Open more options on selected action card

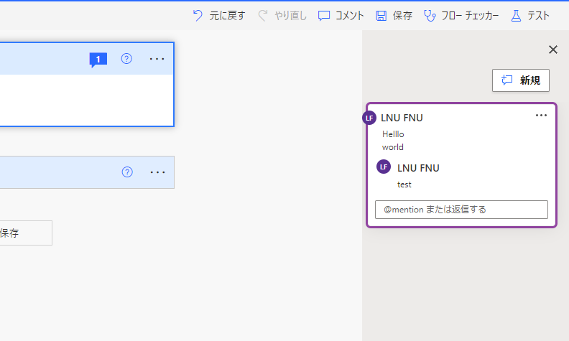pos(157,59)
